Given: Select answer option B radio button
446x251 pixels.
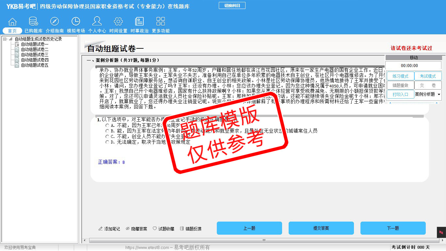Looking at the screenshot, I should (x=107, y=131).
